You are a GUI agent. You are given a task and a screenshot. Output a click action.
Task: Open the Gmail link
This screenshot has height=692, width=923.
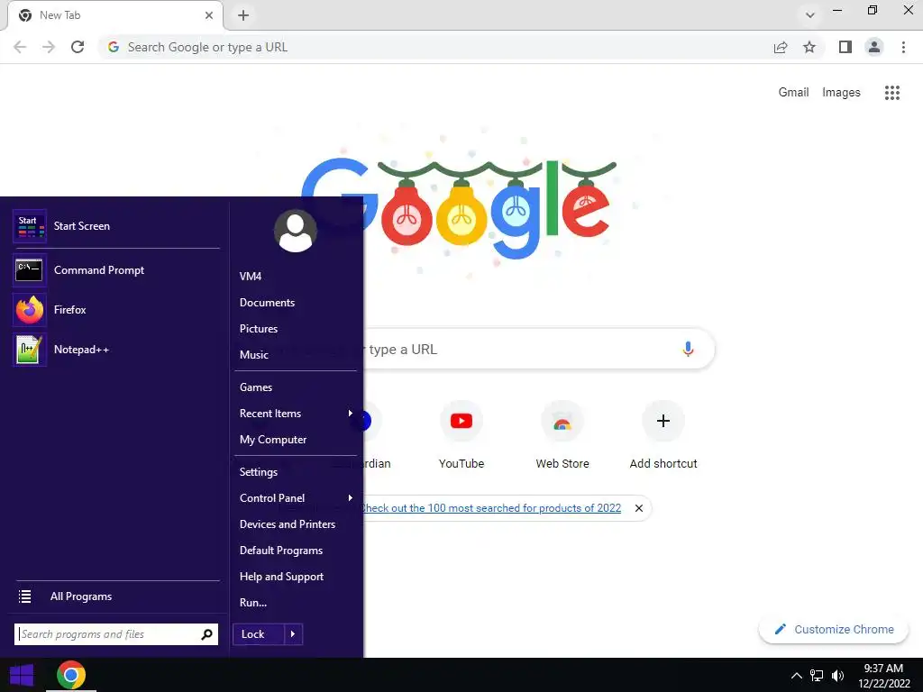[x=793, y=93]
